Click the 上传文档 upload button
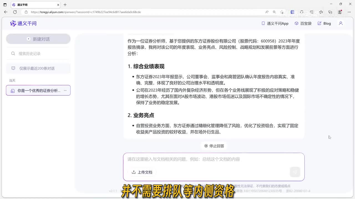This screenshot has width=355, height=199. pos(142,172)
